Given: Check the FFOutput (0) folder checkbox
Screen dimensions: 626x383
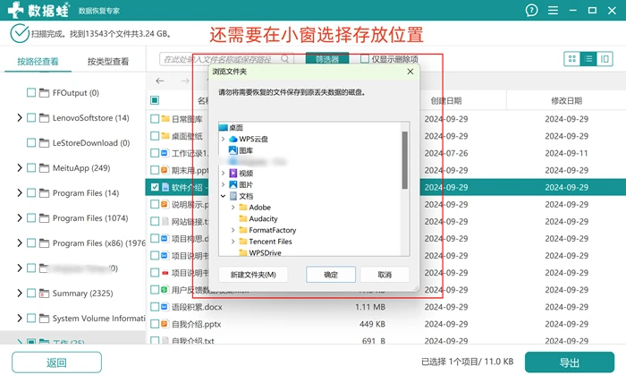Looking at the screenshot, I should click(x=31, y=93).
